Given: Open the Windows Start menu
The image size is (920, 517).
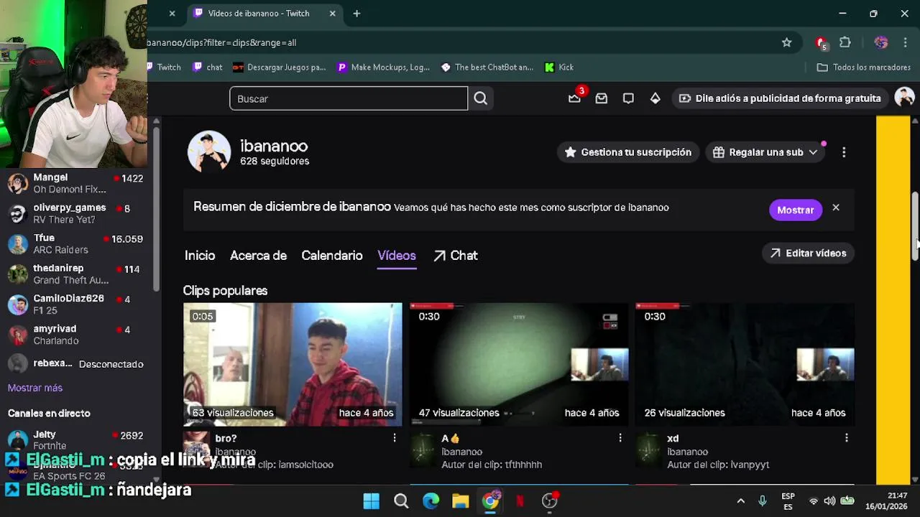Looking at the screenshot, I should click(x=371, y=500).
